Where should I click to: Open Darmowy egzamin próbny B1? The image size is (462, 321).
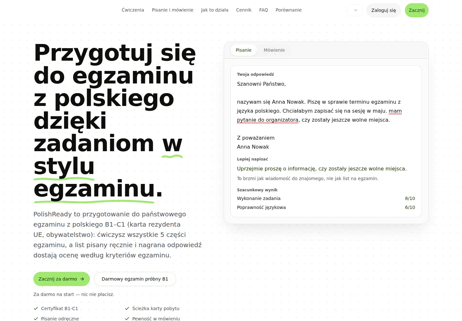(x=135, y=279)
